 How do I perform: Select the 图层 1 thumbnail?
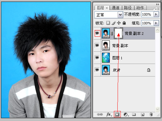[106, 58]
